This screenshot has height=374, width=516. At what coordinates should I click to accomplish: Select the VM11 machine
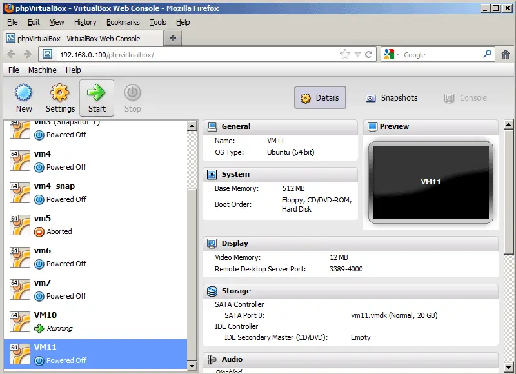95,354
